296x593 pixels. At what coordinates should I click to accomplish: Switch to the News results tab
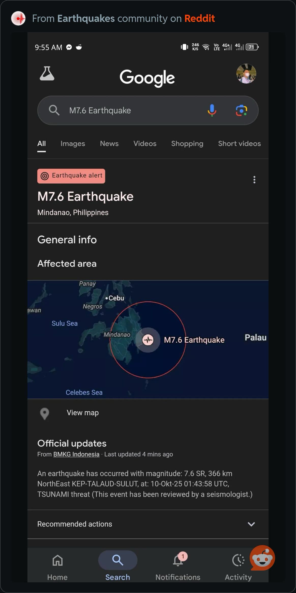(x=109, y=144)
